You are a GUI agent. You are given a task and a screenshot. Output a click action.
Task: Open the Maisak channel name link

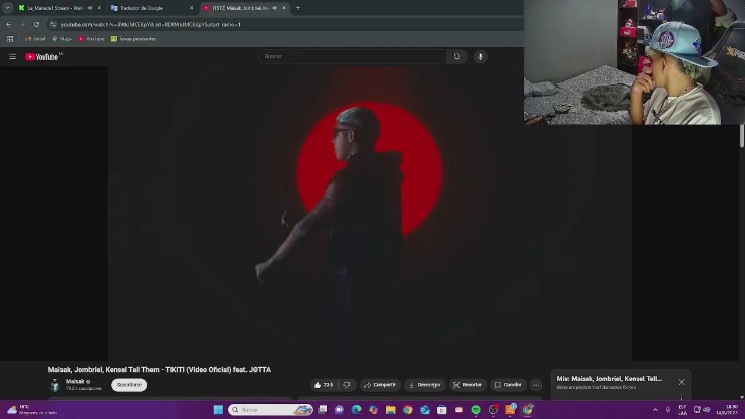coord(75,382)
